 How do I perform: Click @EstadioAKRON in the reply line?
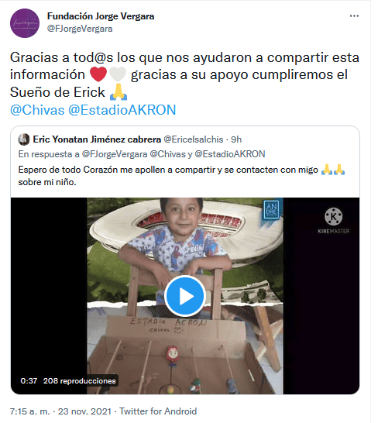pyautogui.click(x=230, y=154)
